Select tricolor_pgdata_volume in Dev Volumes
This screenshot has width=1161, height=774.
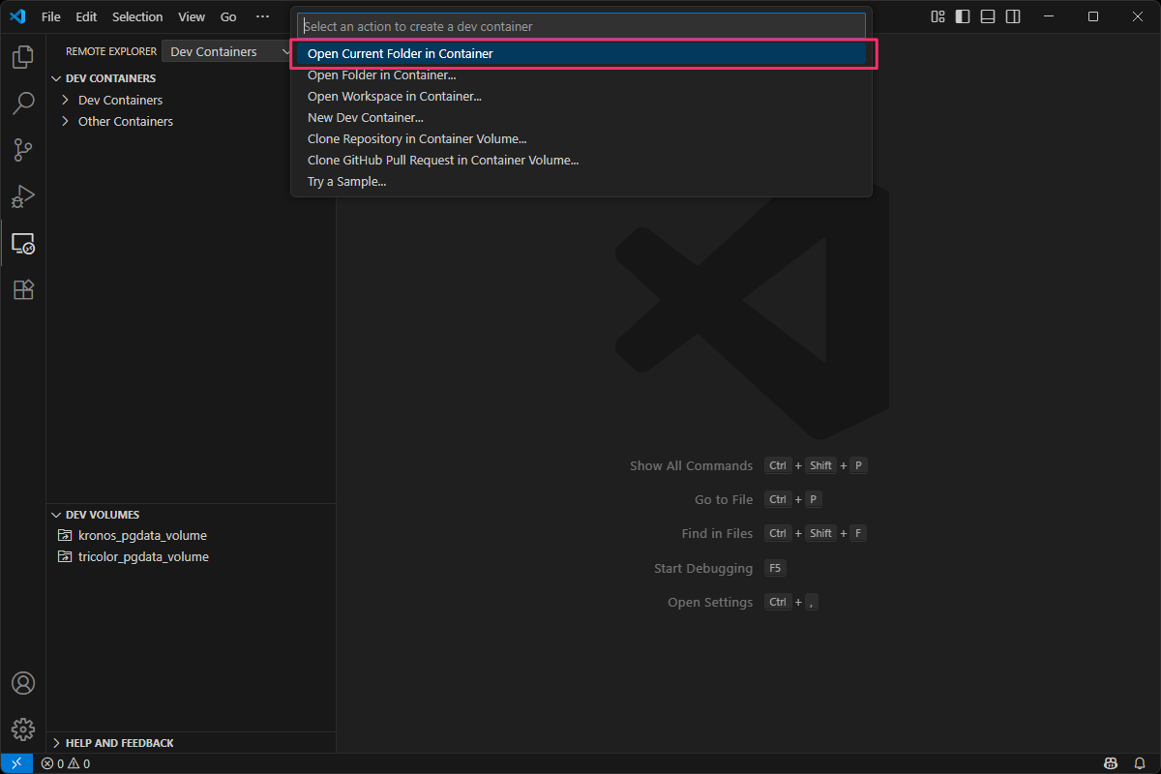click(x=191, y=556)
